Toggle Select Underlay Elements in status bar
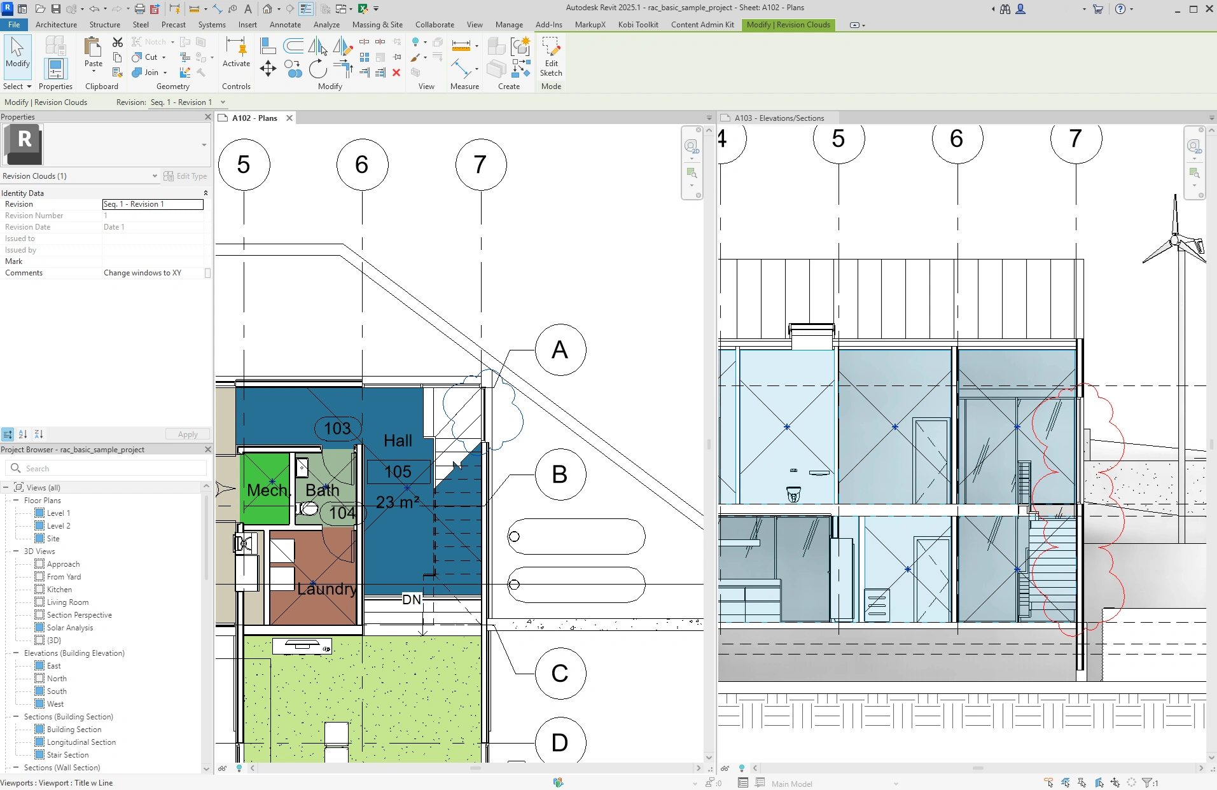 (1065, 783)
